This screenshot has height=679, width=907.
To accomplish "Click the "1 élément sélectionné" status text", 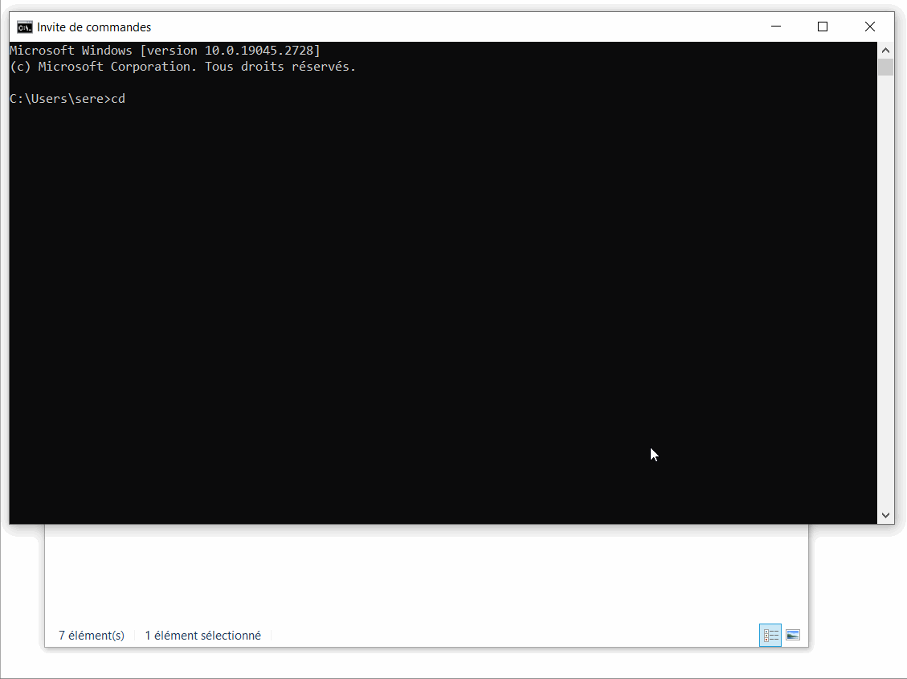I will pyautogui.click(x=202, y=636).
